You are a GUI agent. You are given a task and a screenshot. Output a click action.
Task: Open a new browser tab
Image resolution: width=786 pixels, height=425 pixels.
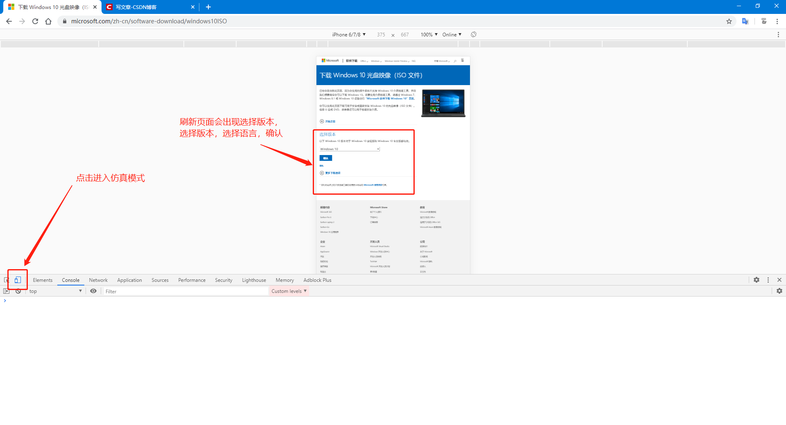pos(208,7)
